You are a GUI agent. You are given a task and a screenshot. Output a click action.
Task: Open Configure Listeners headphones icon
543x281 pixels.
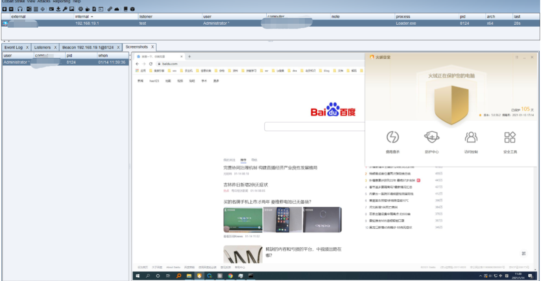point(20,9)
